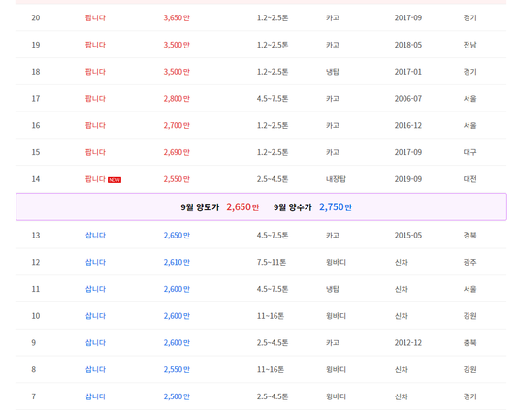Image resolution: width=517 pixels, height=412 pixels.
Task: Open the 삽니다 link in row 13
Action: pos(95,235)
